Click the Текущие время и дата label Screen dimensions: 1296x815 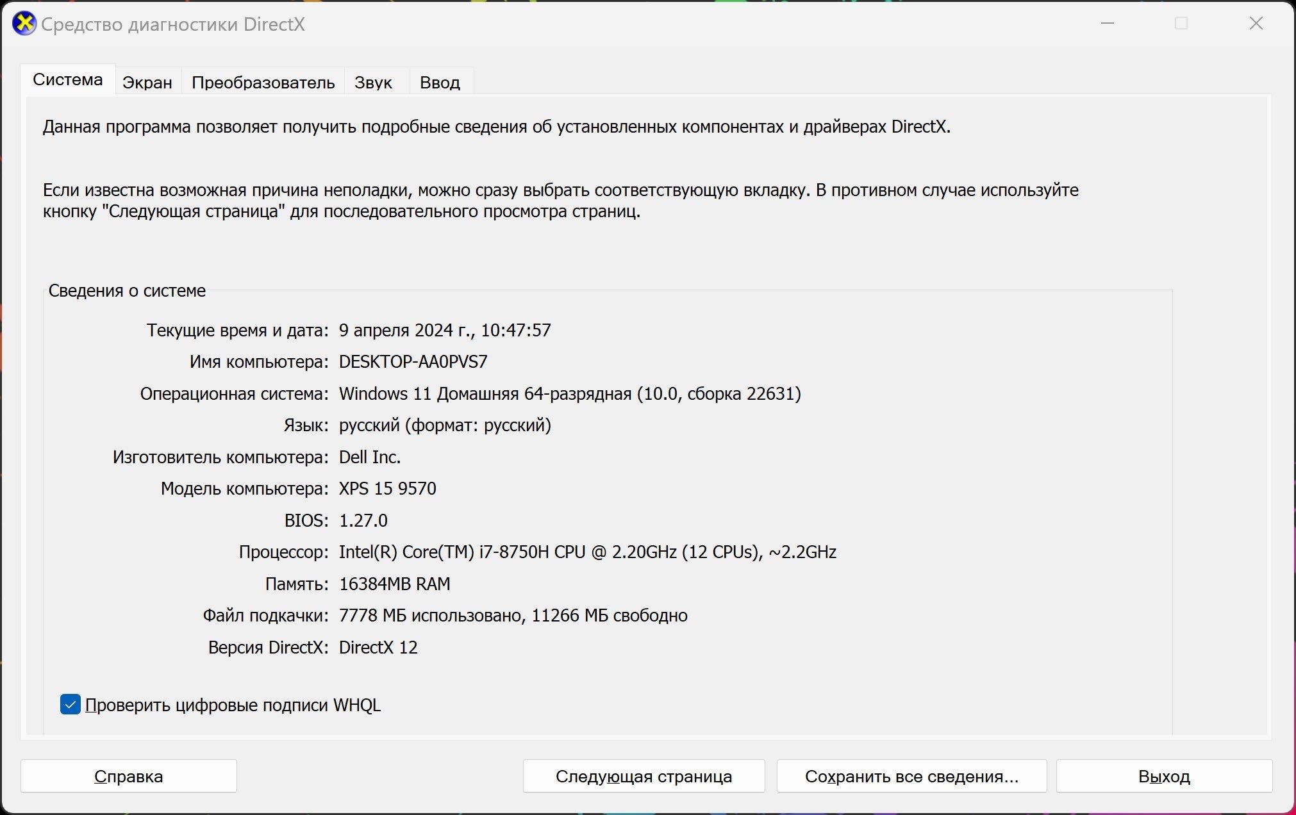pyautogui.click(x=238, y=331)
